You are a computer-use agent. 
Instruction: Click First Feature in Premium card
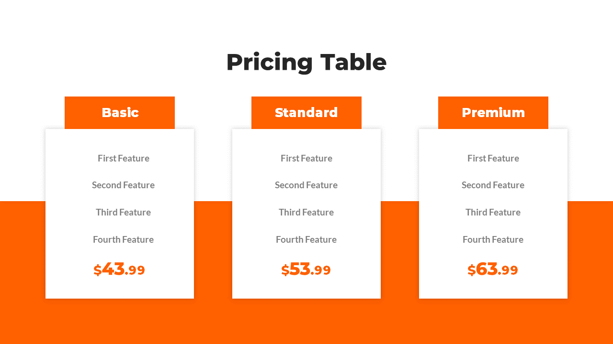point(493,158)
